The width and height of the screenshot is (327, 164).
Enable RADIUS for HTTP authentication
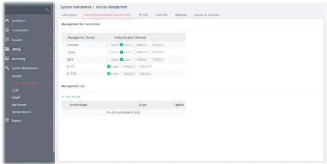click(x=121, y=66)
